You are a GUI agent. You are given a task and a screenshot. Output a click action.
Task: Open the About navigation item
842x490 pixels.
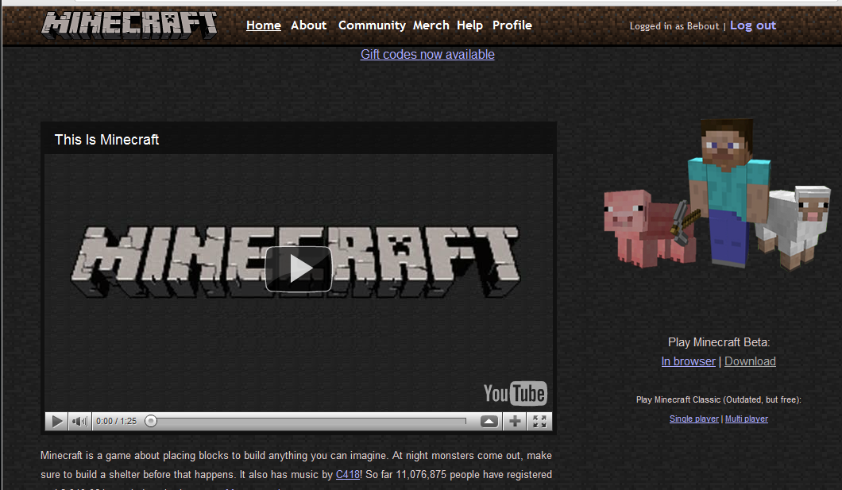click(x=309, y=25)
